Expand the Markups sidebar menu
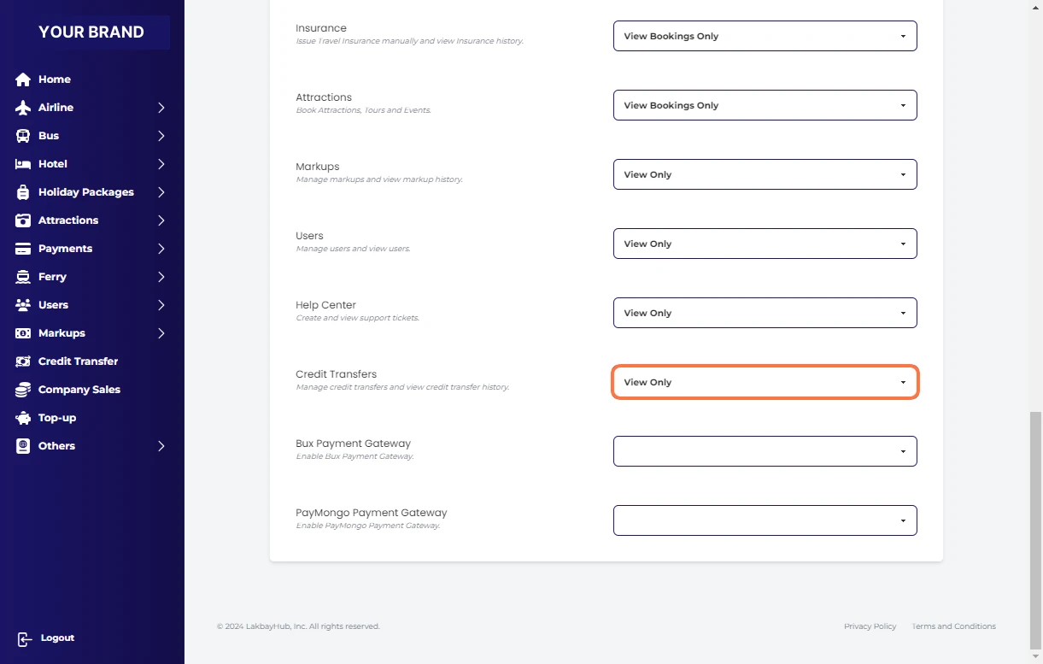 pyautogui.click(x=62, y=333)
